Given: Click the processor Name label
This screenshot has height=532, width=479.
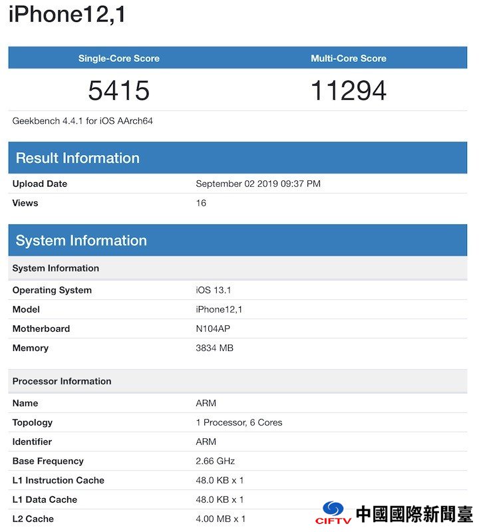Looking at the screenshot, I should (25, 404).
